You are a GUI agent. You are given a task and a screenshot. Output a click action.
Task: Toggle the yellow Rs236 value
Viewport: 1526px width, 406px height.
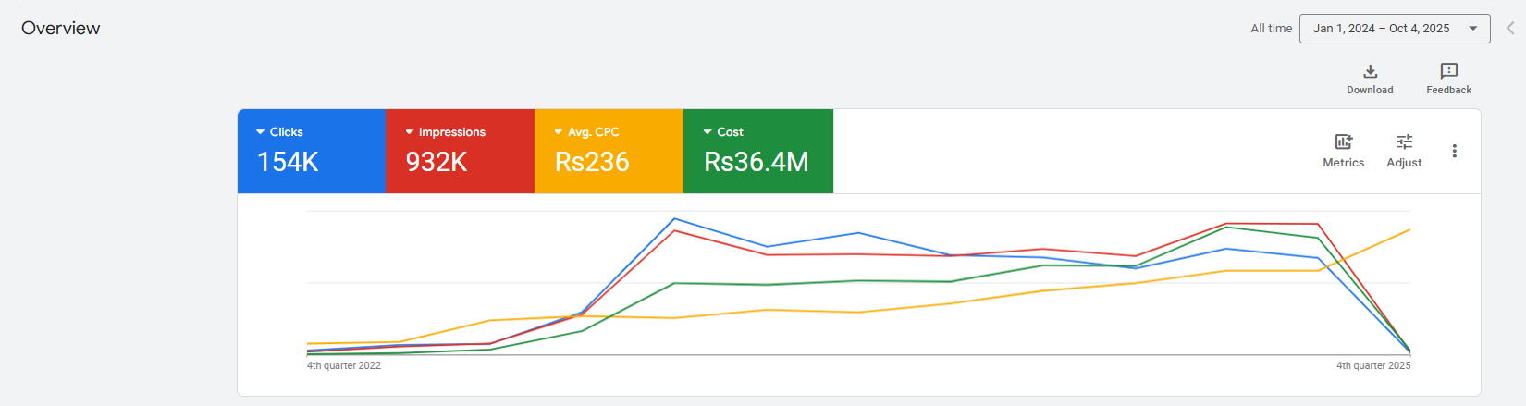[592, 163]
